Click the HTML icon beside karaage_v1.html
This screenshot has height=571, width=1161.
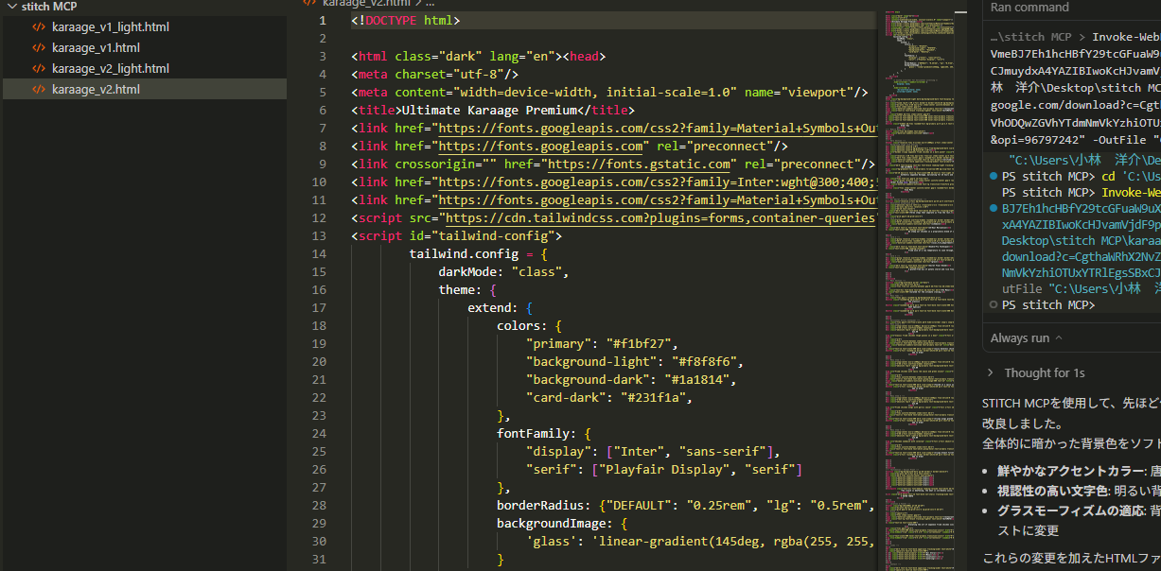(x=39, y=48)
